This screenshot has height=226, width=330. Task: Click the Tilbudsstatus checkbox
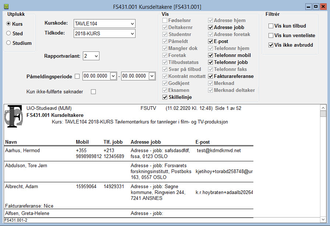(165, 62)
